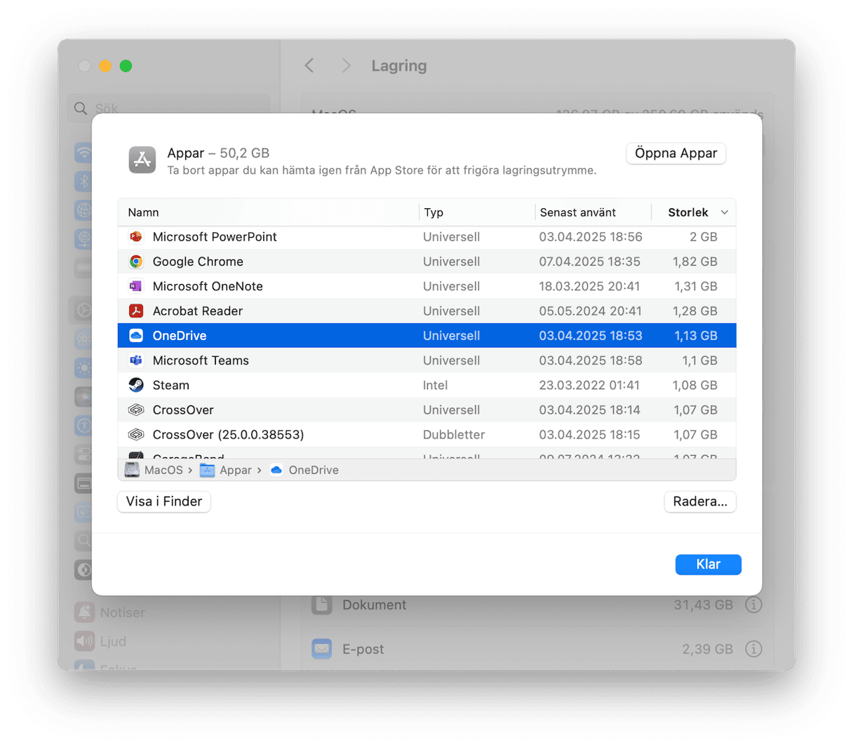Select the CrossOver (25.0.0.38553) row name

(229, 435)
